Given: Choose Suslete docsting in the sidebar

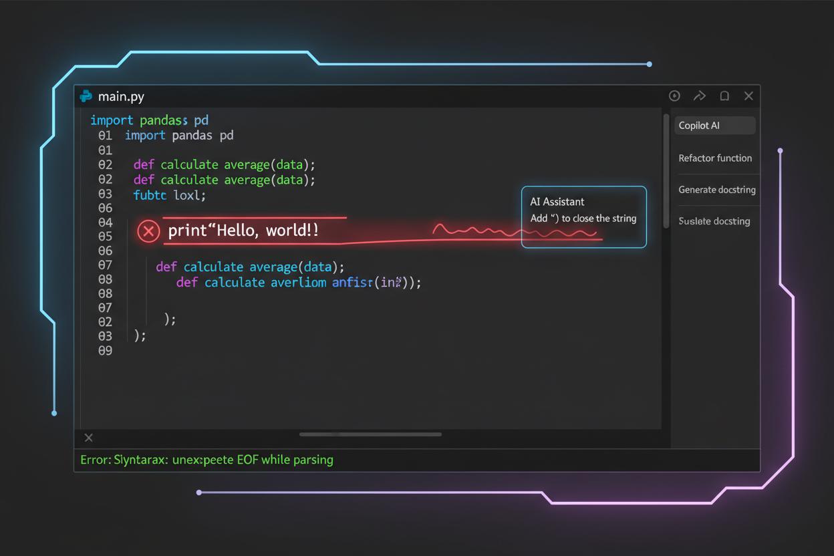Looking at the screenshot, I should (714, 221).
